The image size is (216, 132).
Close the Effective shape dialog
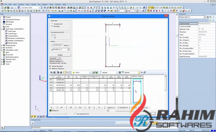[166, 16]
